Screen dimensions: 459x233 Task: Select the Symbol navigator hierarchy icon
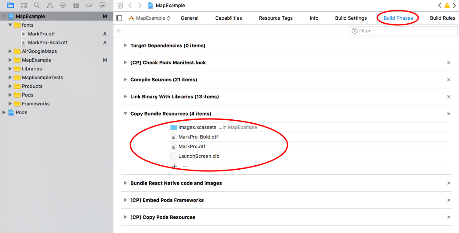pyautogui.click(x=24, y=5)
